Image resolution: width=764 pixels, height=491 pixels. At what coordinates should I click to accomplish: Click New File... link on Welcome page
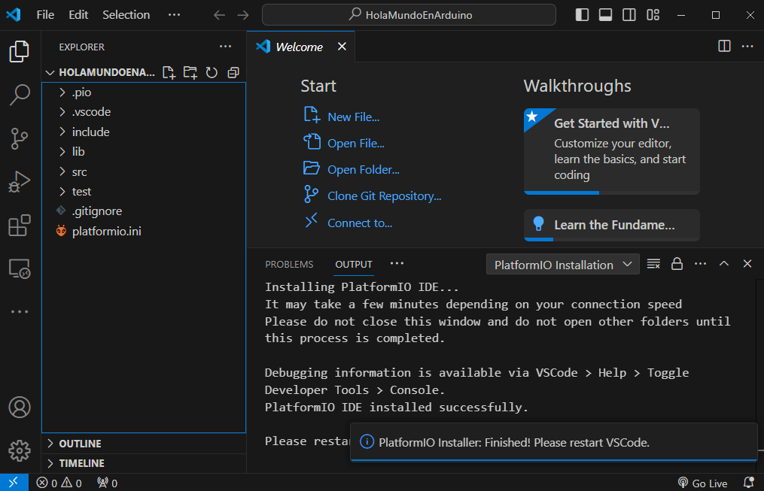tap(353, 117)
